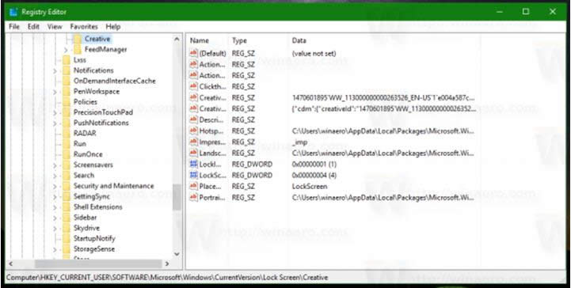Click the tree horizontal scroll right arrow
The width and height of the screenshot is (571, 288).
(x=167, y=263)
